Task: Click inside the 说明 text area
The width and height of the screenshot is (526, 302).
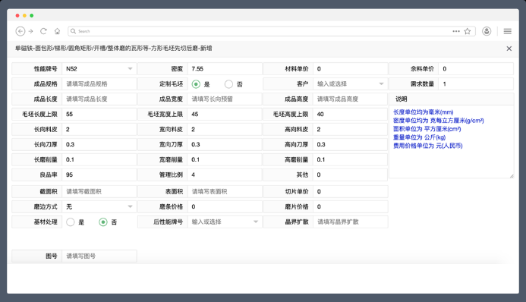Action: (451, 141)
